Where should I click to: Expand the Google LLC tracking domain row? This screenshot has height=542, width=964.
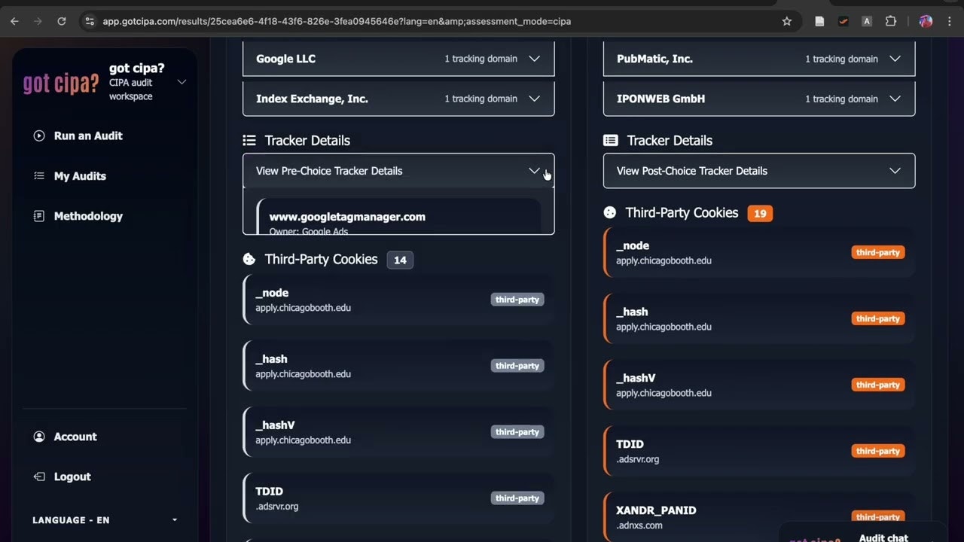point(398,59)
